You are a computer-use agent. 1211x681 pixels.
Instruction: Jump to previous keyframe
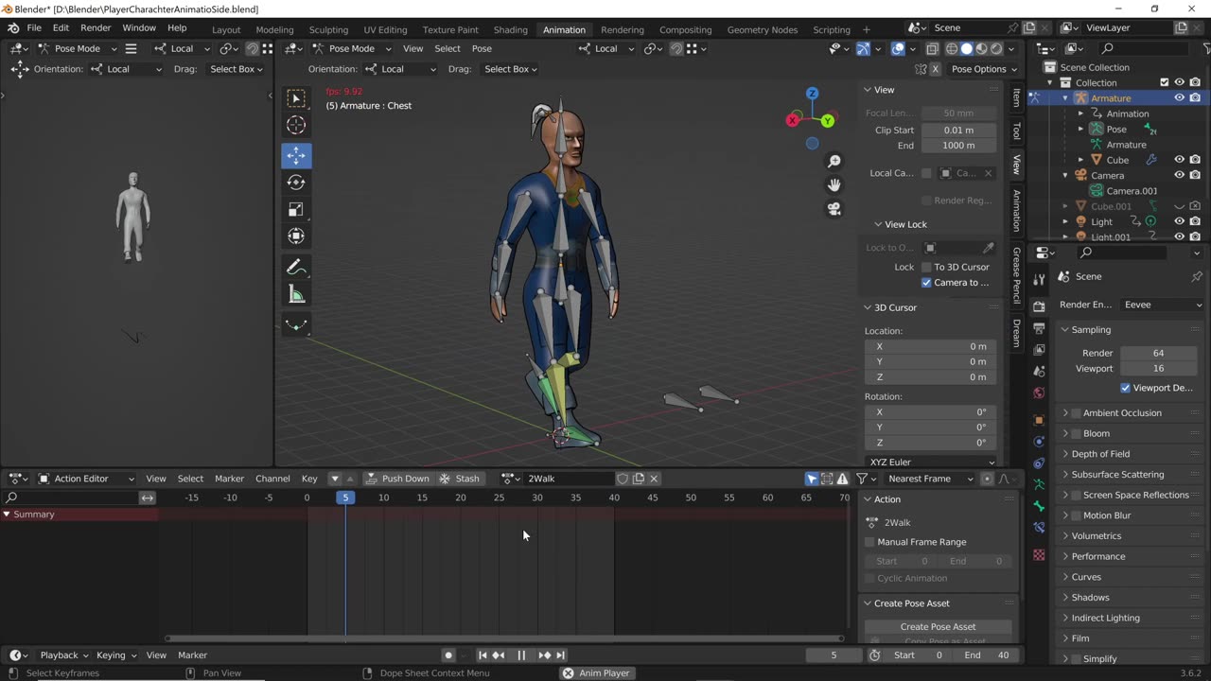pyautogui.click(x=499, y=655)
